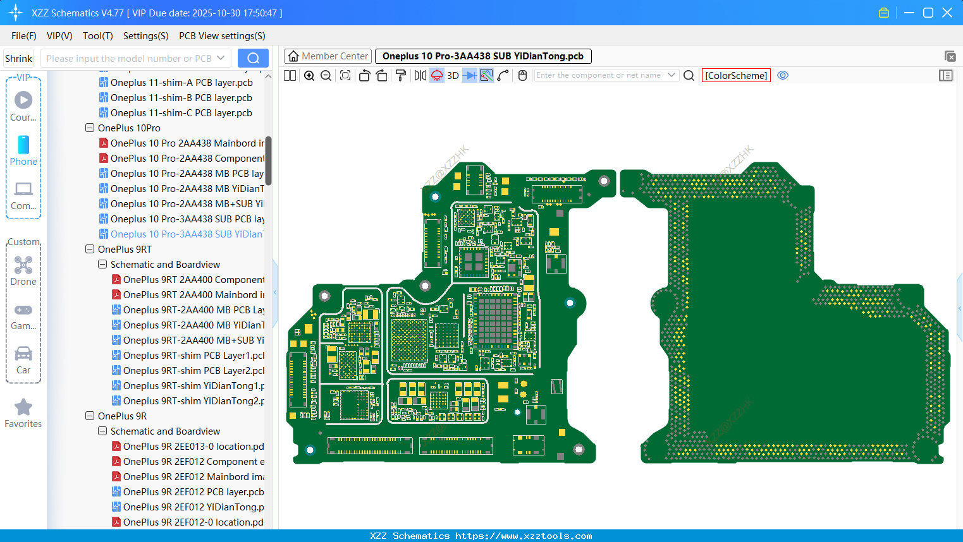963x542 pixels.
Task: Click the format painter icon
Action: click(x=400, y=76)
